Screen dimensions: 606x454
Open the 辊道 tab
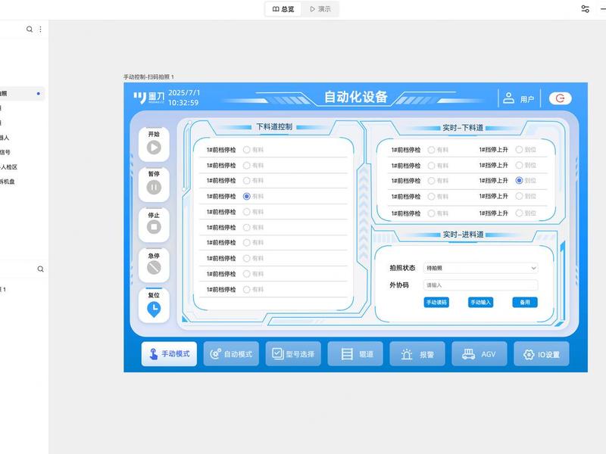tap(355, 353)
